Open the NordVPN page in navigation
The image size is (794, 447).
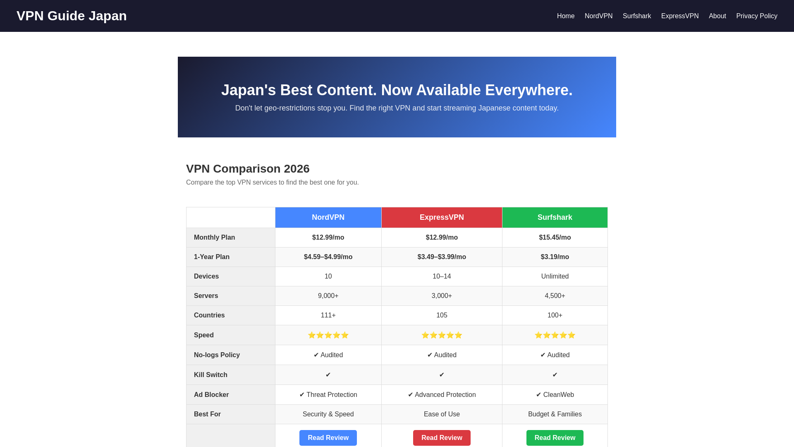coord(598,16)
